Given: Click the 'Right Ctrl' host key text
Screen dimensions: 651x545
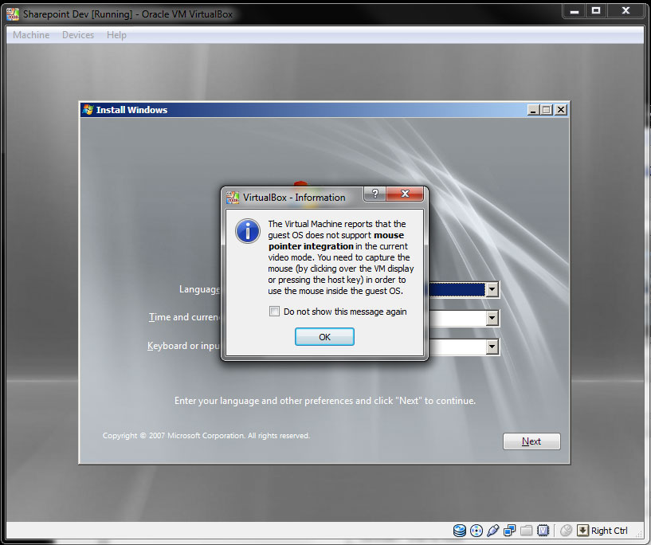Looking at the screenshot, I should tap(609, 531).
